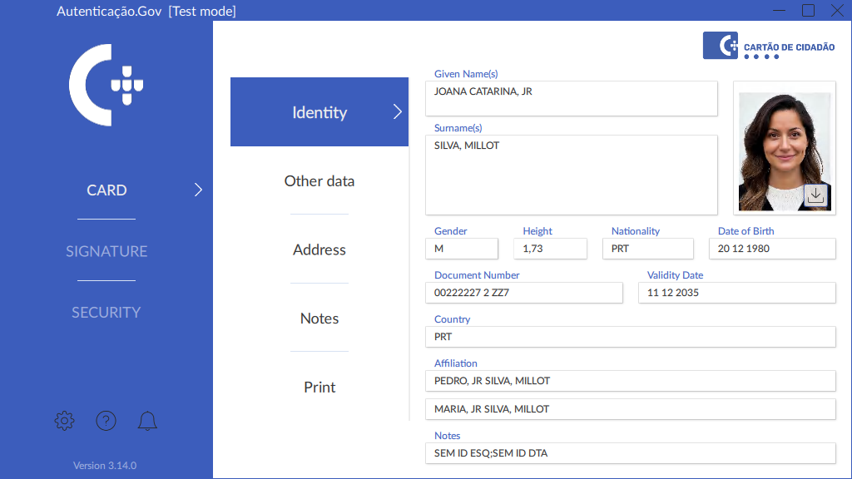Select the Date of Birth field
The width and height of the screenshot is (852, 479).
tap(771, 249)
